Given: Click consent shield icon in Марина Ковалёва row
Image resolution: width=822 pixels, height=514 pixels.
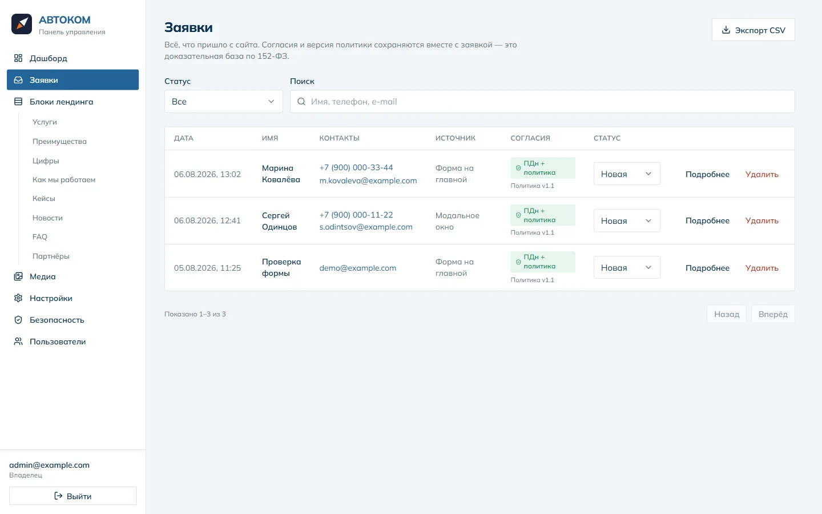Looking at the screenshot, I should click(x=518, y=168).
